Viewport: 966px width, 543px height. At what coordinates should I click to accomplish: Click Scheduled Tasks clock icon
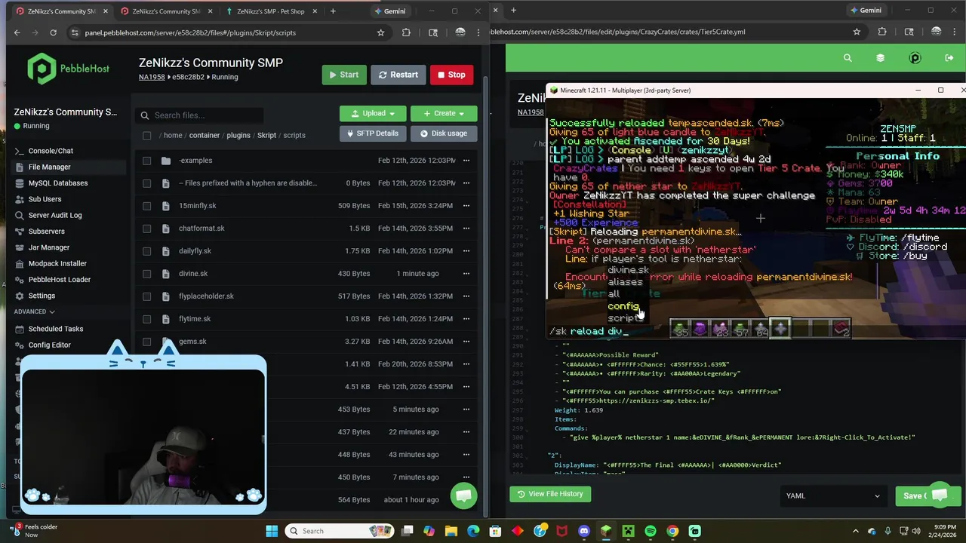(20, 329)
